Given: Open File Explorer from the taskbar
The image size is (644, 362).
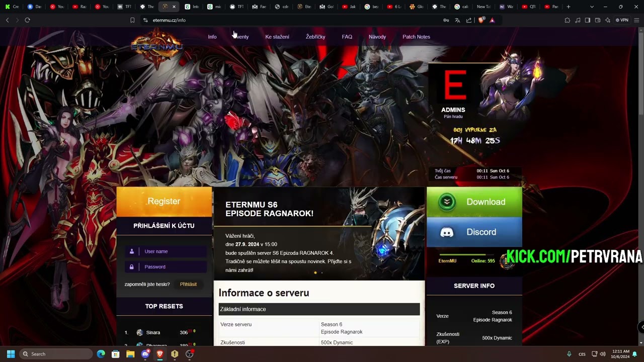Looking at the screenshot, I should click(130, 354).
